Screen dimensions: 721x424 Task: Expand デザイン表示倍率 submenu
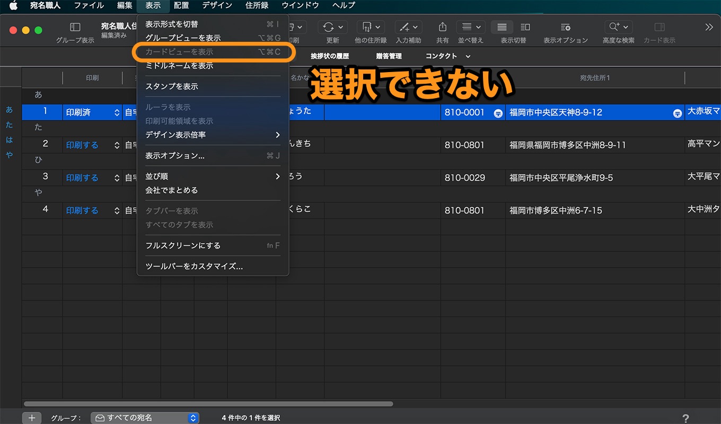coord(213,135)
